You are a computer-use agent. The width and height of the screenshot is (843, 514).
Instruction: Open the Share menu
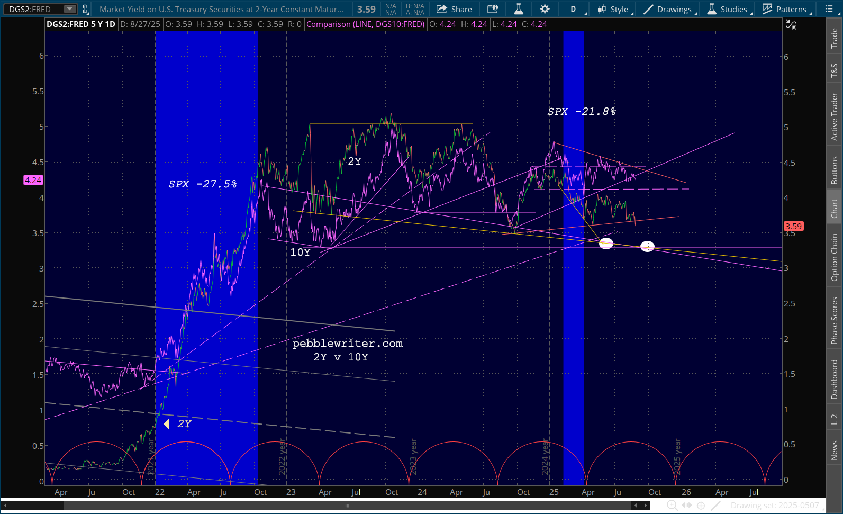[454, 9]
